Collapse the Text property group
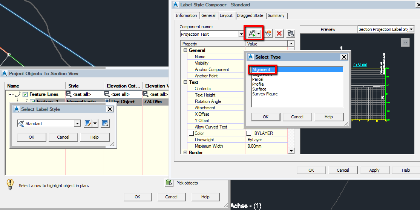The height and width of the screenshot is (210, 420). pos(185,82)
